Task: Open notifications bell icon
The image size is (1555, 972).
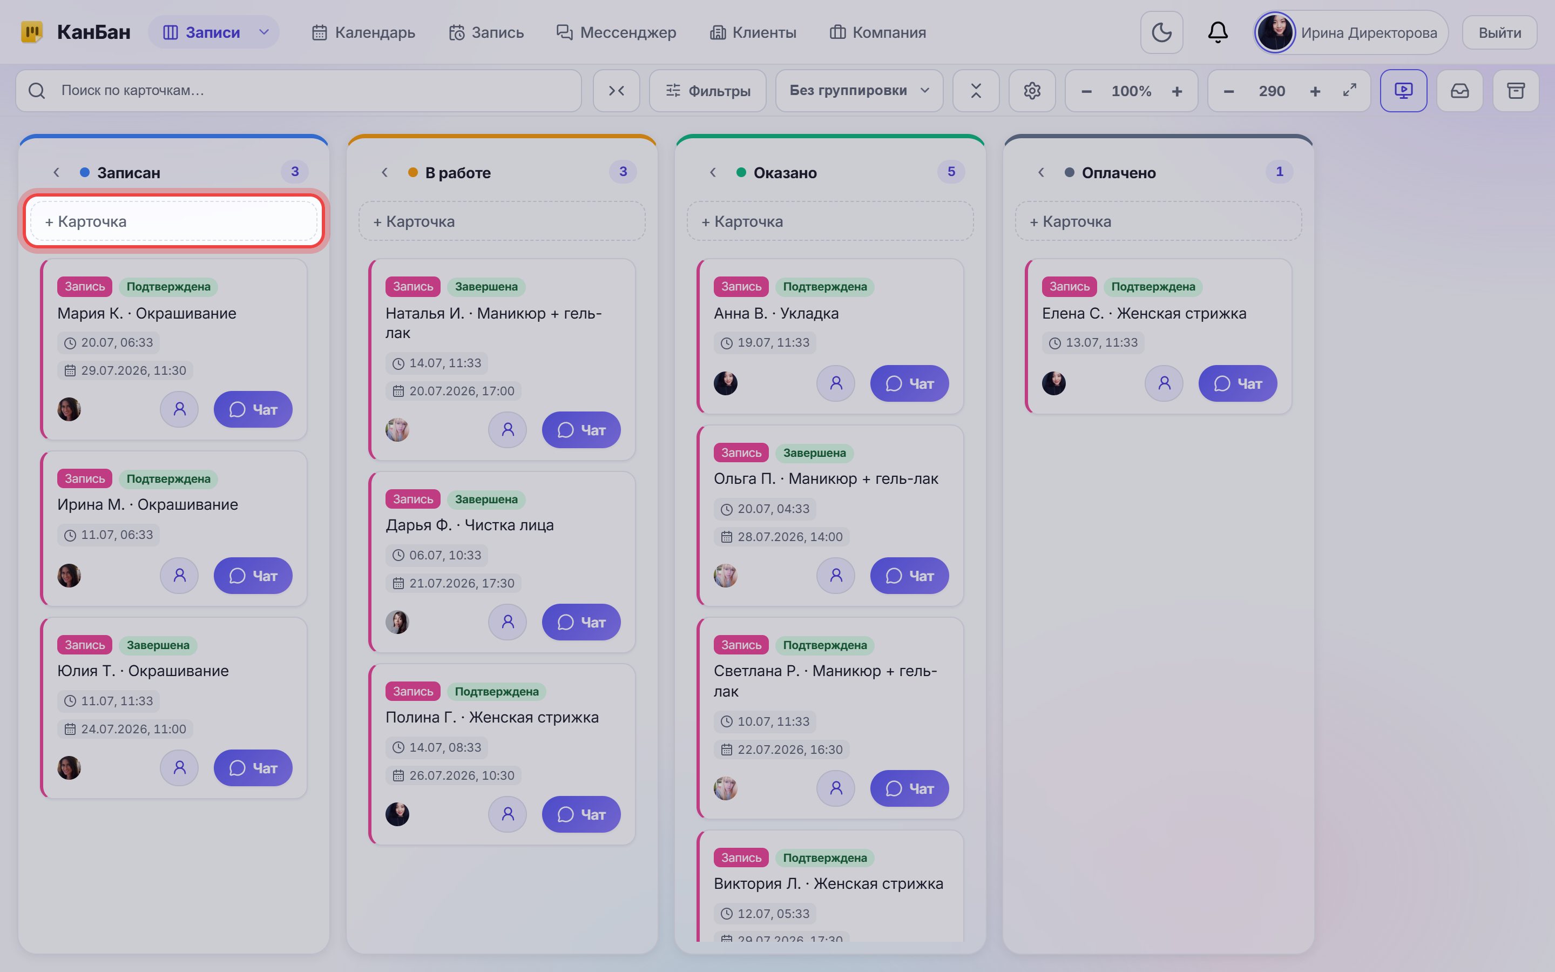Action: [x=1218, y=32]
